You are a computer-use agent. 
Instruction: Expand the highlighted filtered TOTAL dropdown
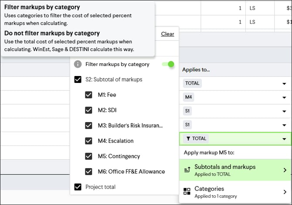coord(284,139)
